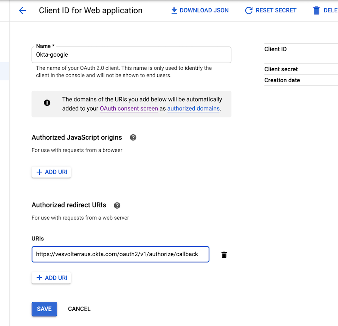Image resolution: width=338 pixels, height=326 pixels.
Task: Click RESET SECRET in the top bar
Action: (x=276, y=10)
